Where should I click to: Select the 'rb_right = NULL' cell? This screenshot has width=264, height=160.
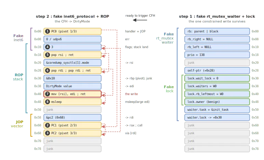pos(217,39)
